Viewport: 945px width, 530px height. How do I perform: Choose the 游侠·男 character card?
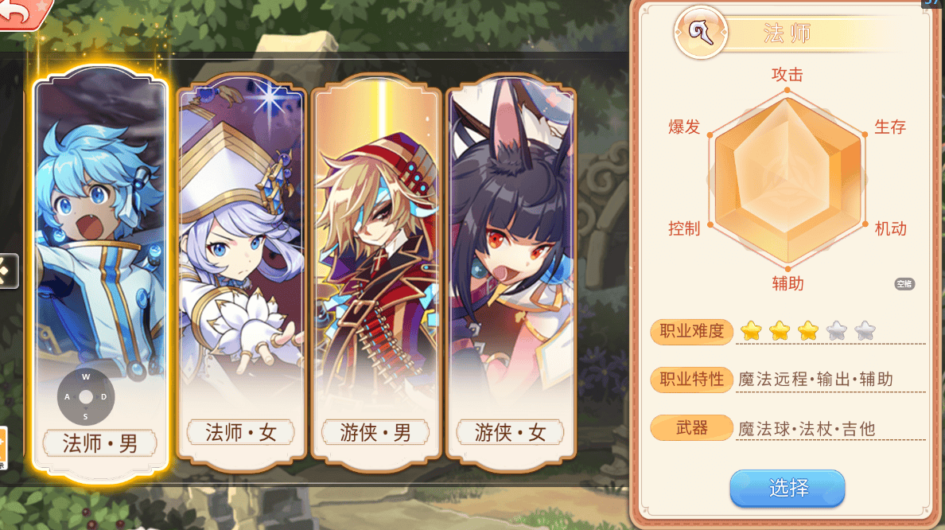(x=376, y=272)
